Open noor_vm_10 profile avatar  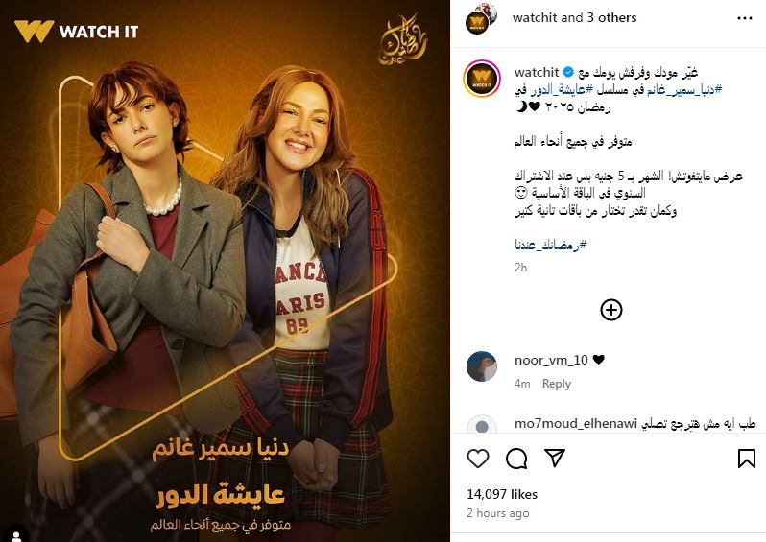click(x=482, y=366)
